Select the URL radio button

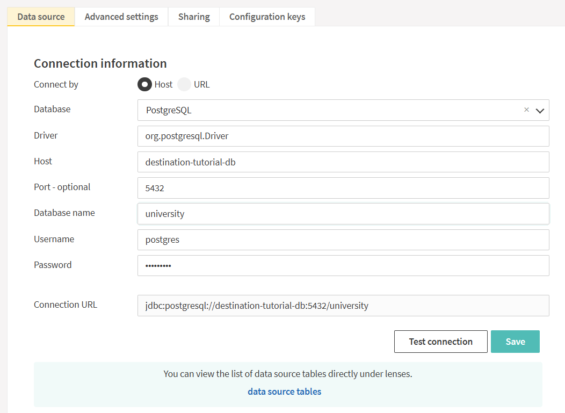click(x=184, y=84)
